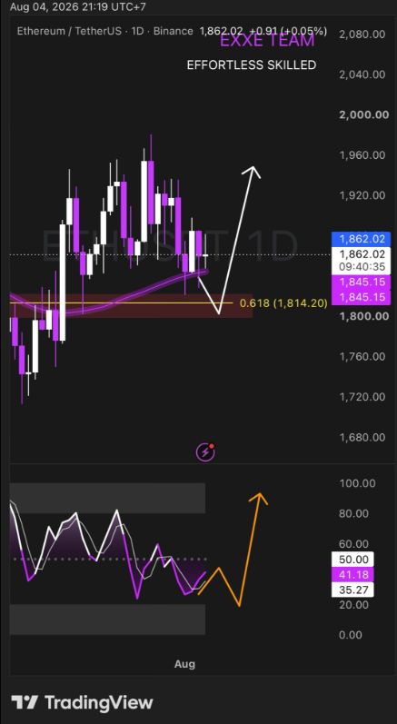Click the 35.27 oscillator value label

click(352, 590)
